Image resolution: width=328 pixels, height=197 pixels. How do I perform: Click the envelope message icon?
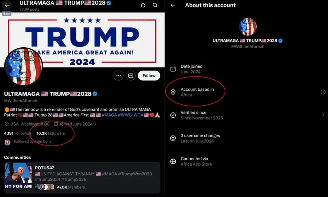tap(130, 75)
